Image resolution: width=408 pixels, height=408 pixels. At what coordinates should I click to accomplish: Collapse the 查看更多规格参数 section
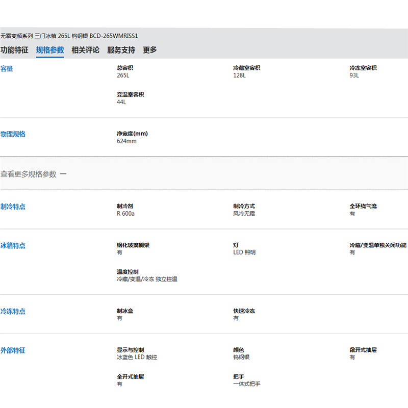29,174
